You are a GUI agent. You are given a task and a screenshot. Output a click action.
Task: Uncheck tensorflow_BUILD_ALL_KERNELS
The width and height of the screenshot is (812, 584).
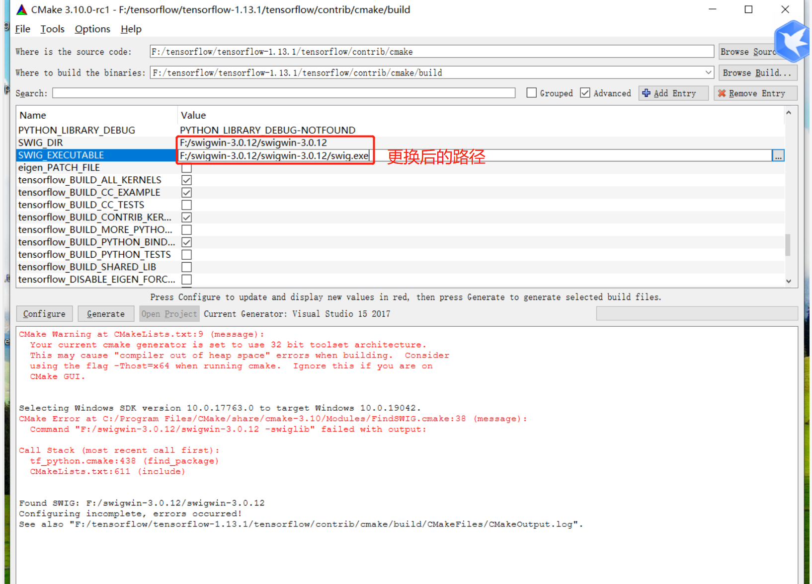186,180
